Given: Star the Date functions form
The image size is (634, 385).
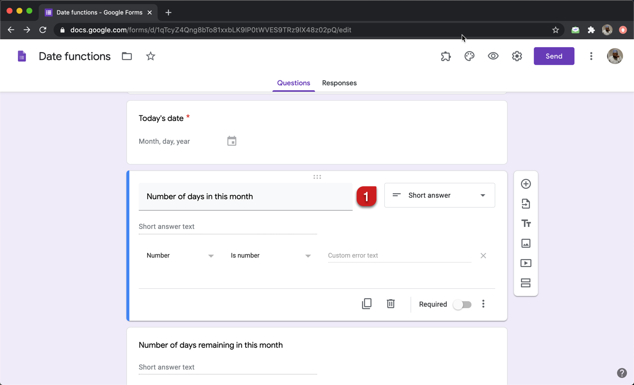Looking at the screenshot, I should tap(150, 56).
